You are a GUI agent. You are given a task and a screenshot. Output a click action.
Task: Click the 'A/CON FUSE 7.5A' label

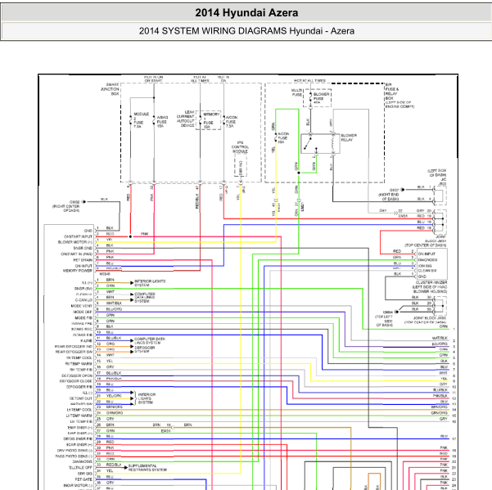tap(232, 122)
